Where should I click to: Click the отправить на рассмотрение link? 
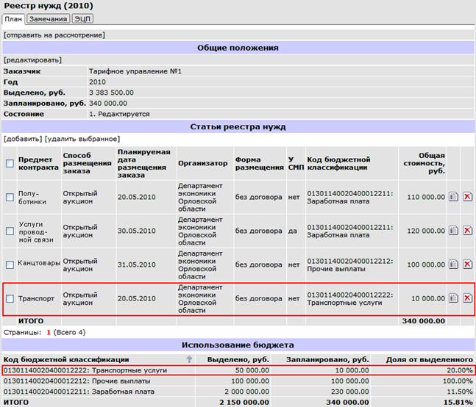point(54,35)
